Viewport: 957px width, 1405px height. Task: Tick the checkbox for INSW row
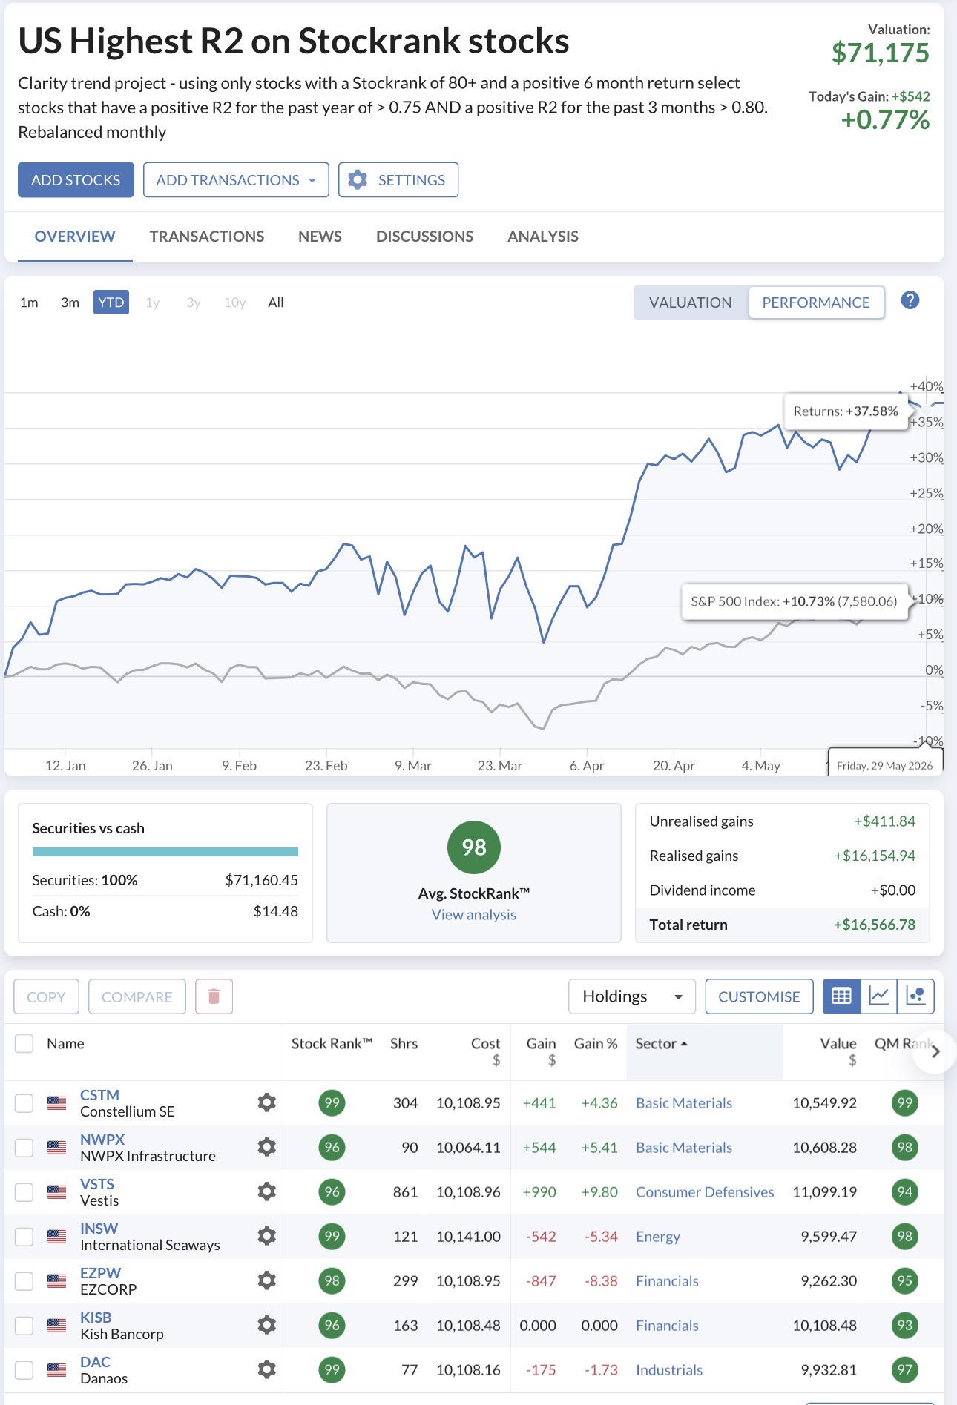[x=24, y=1237]
